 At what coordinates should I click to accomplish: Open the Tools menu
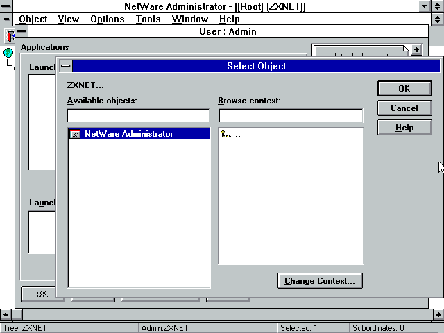click(x=148, y=19)
